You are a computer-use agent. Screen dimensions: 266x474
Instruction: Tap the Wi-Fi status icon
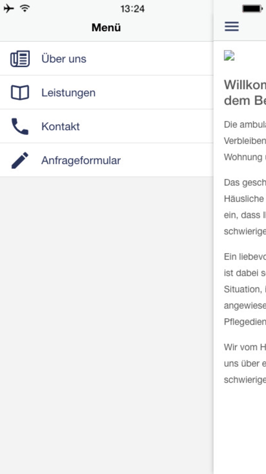pyautogui.click(x=25, y=9)
